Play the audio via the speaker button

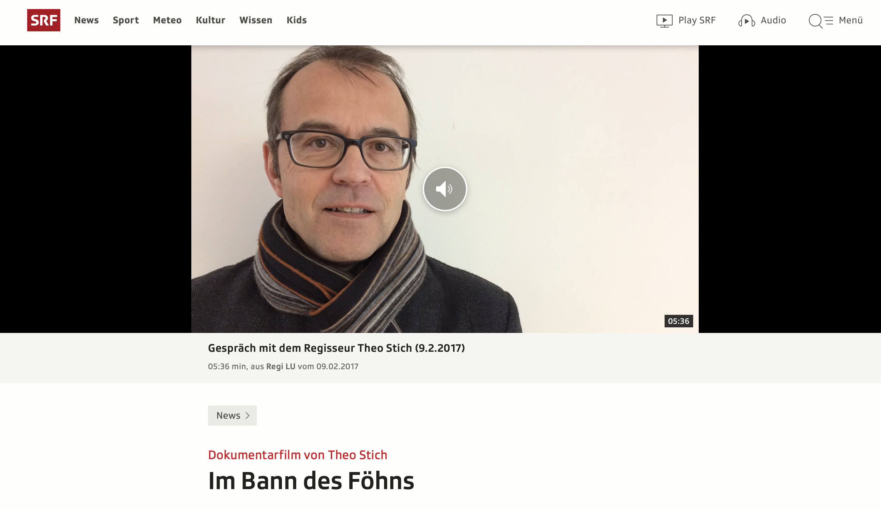click(445, 189)
